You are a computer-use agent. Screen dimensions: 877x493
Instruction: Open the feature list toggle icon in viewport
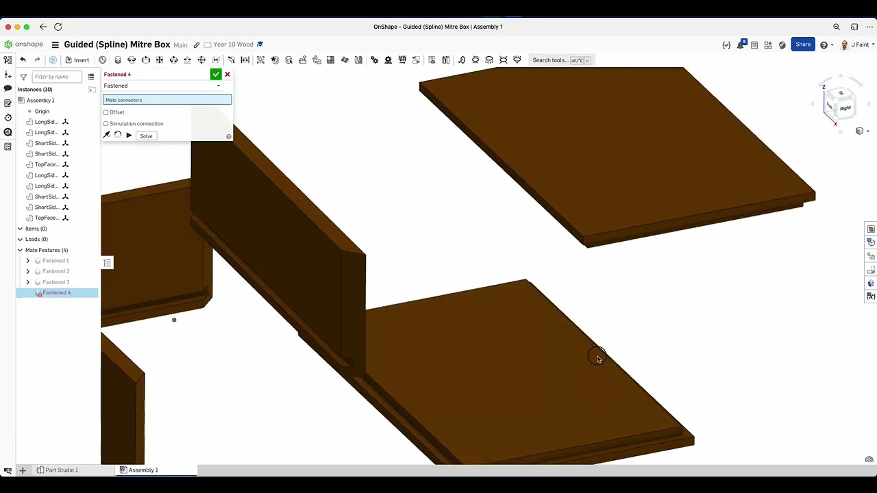[x=108, y=263]
